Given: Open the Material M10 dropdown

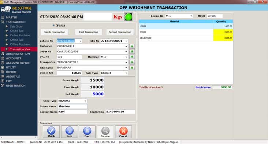Looking at the screenshot, I should 126,57.
